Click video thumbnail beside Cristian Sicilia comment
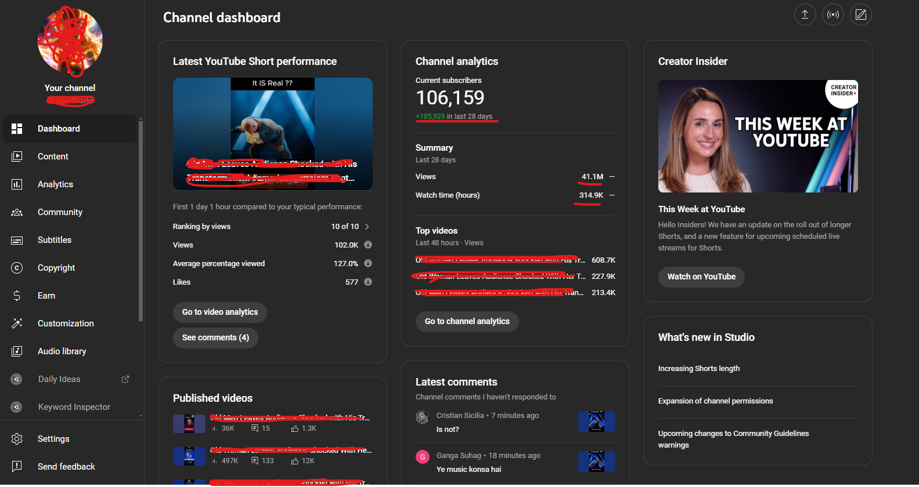Screen dimensions: 919x487 coord(597,421)
